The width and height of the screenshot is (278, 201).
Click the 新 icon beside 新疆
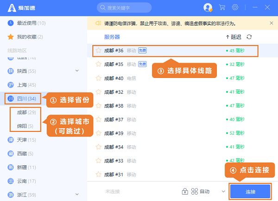[x=11, y=168]
